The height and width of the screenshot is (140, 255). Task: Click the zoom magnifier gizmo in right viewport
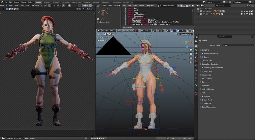pyautogui.click(x=191, y=50)
